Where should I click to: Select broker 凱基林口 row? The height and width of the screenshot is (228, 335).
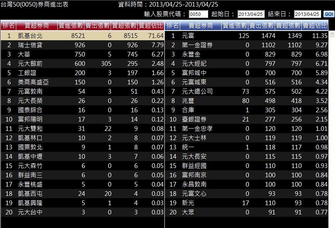pyautogui.click(x=82, y=138)
